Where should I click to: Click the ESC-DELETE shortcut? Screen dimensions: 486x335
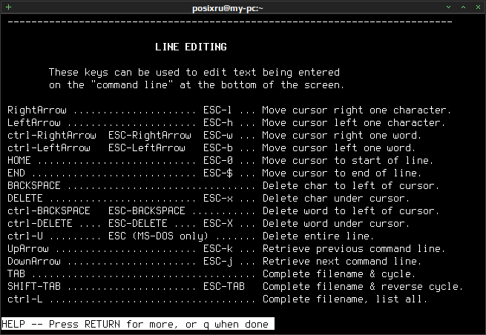point(138,223)
